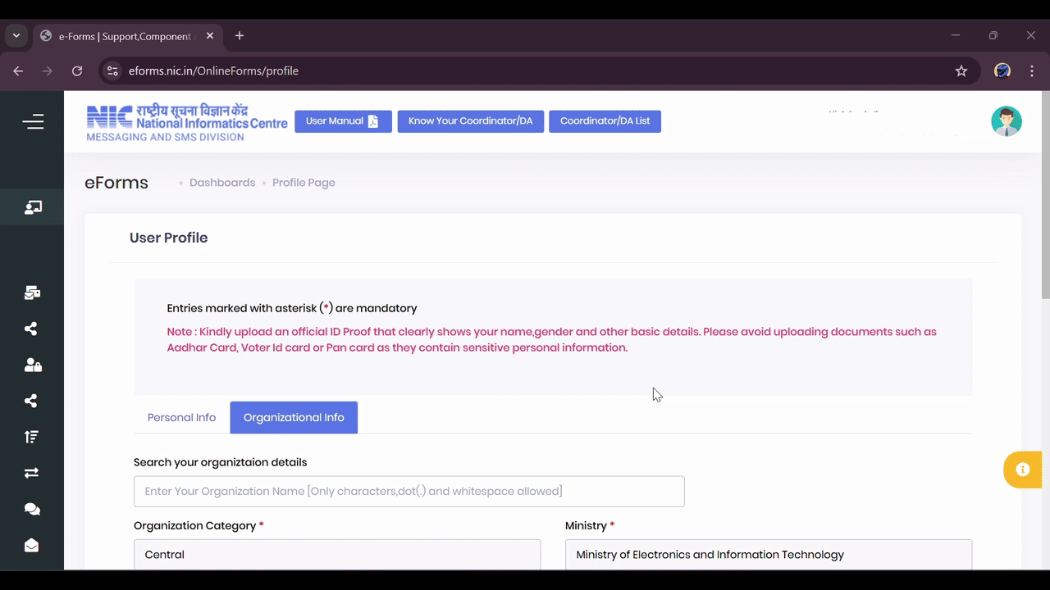Click the yellow info badge on right edge

1022,470
